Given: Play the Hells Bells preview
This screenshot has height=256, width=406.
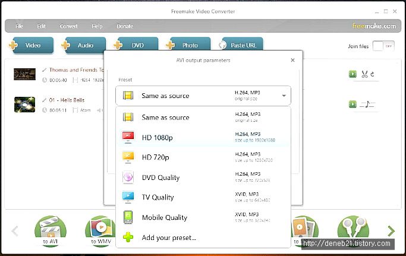Looking at the screenshot, I should click(353, 104).
